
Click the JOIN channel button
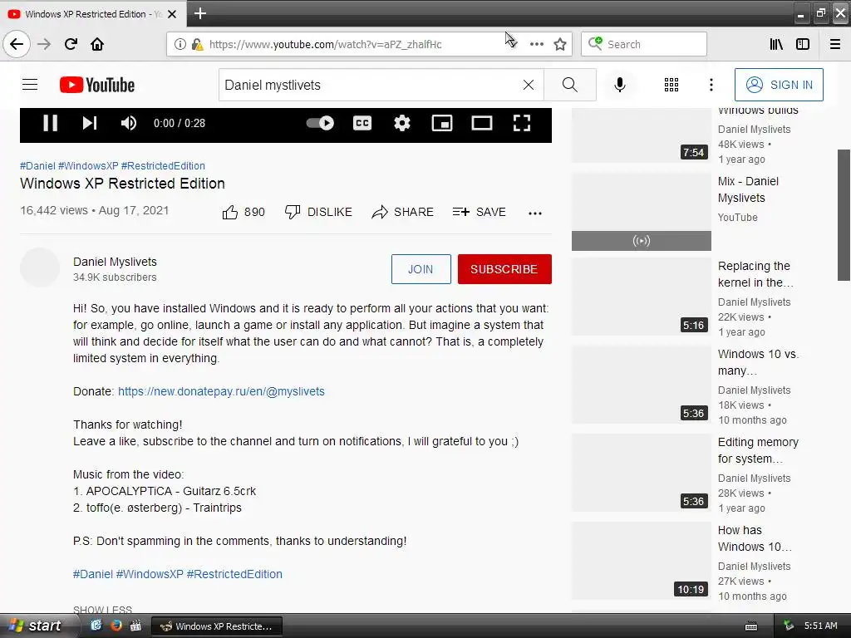421,269
